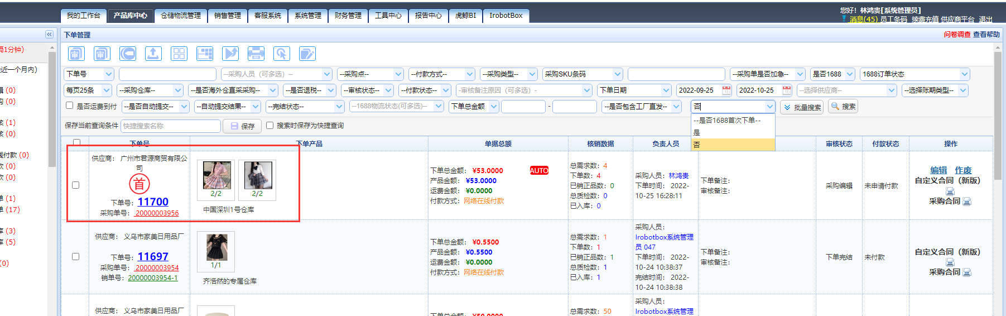Click the 问卷调查 link
This screenshot has height=316, width=1006.
[x=957, y=35]
